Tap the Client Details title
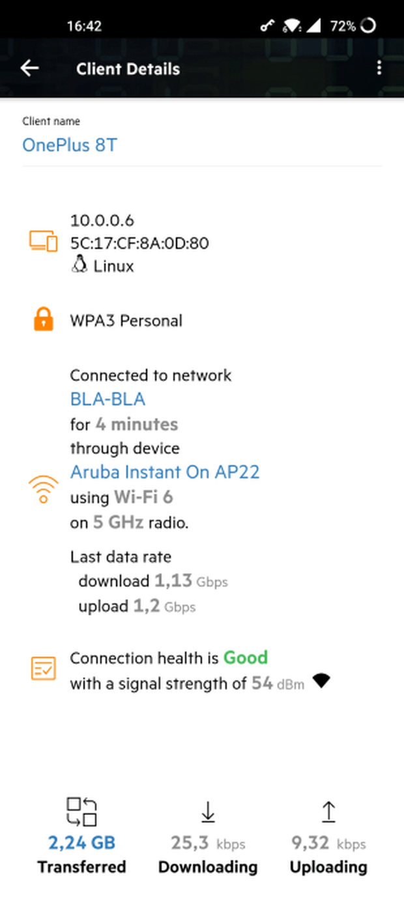404x898 pixels. (128, 68)
